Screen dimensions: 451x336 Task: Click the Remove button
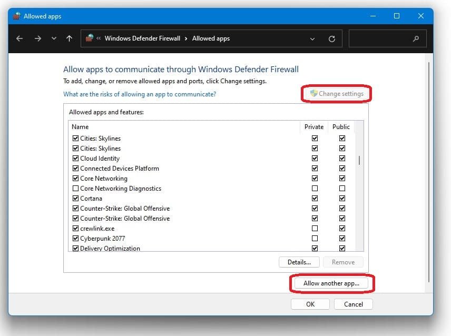pos(343,262)
